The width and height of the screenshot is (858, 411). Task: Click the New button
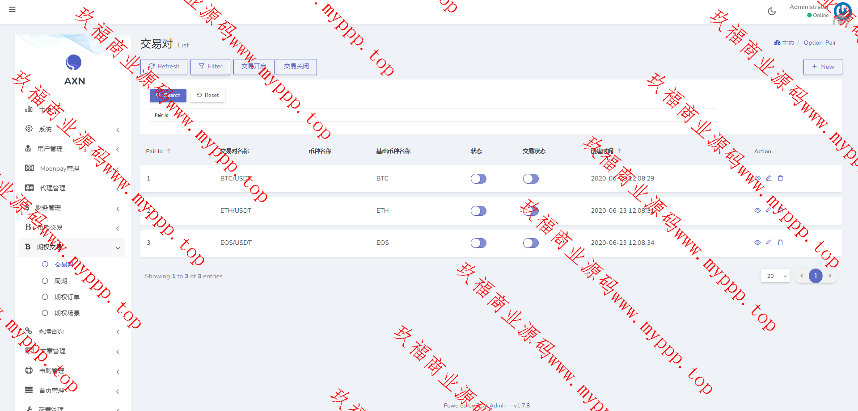(822, 67)
